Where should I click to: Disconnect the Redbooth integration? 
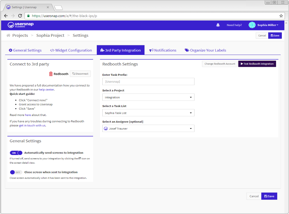point(80,74)
